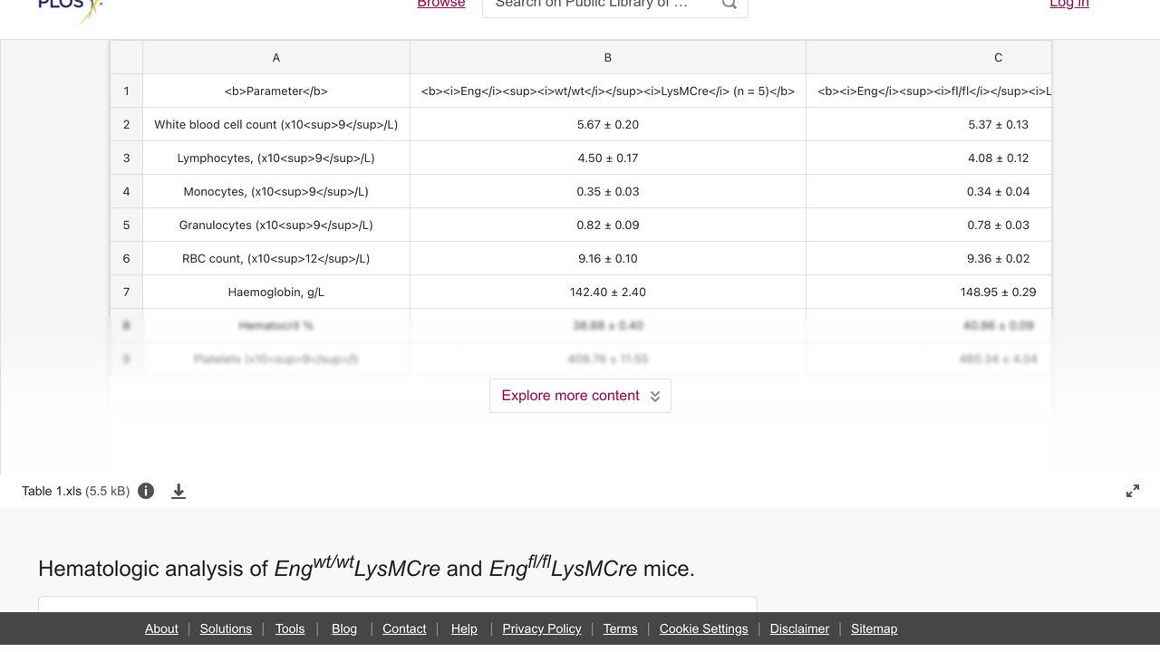Click the RBC count row label

pos(276,258)
